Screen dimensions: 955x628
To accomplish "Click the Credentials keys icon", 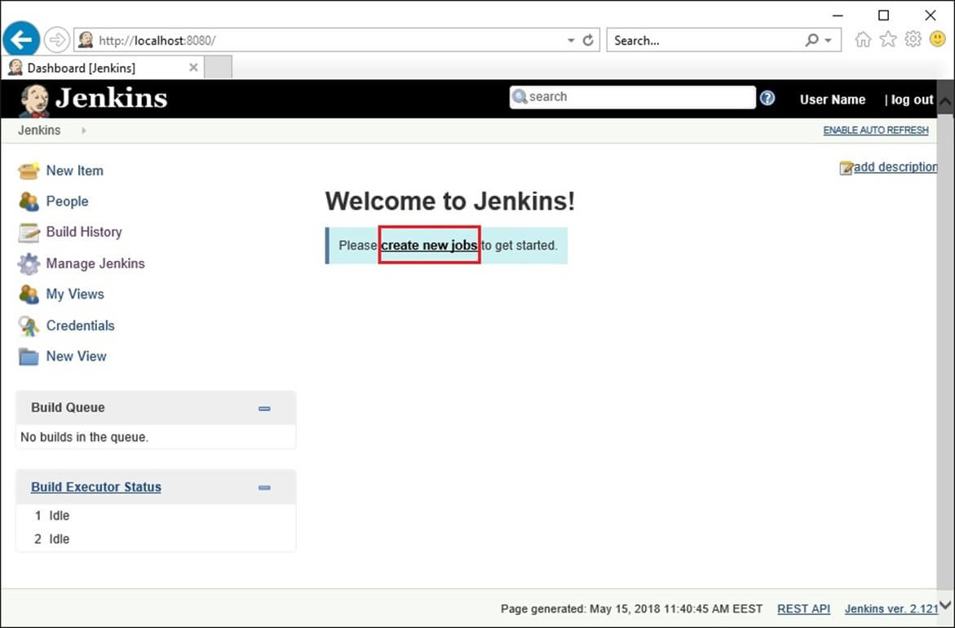I will coord(29,326).
